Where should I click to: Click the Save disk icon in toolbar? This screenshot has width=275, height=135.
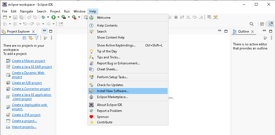15,17
